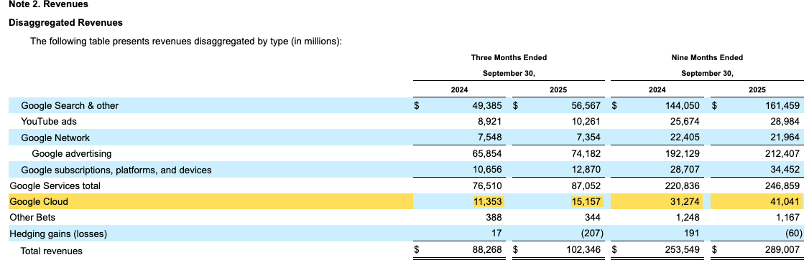Click Hedging losses value (60)

pyautogui.click(x=794, y=233)
